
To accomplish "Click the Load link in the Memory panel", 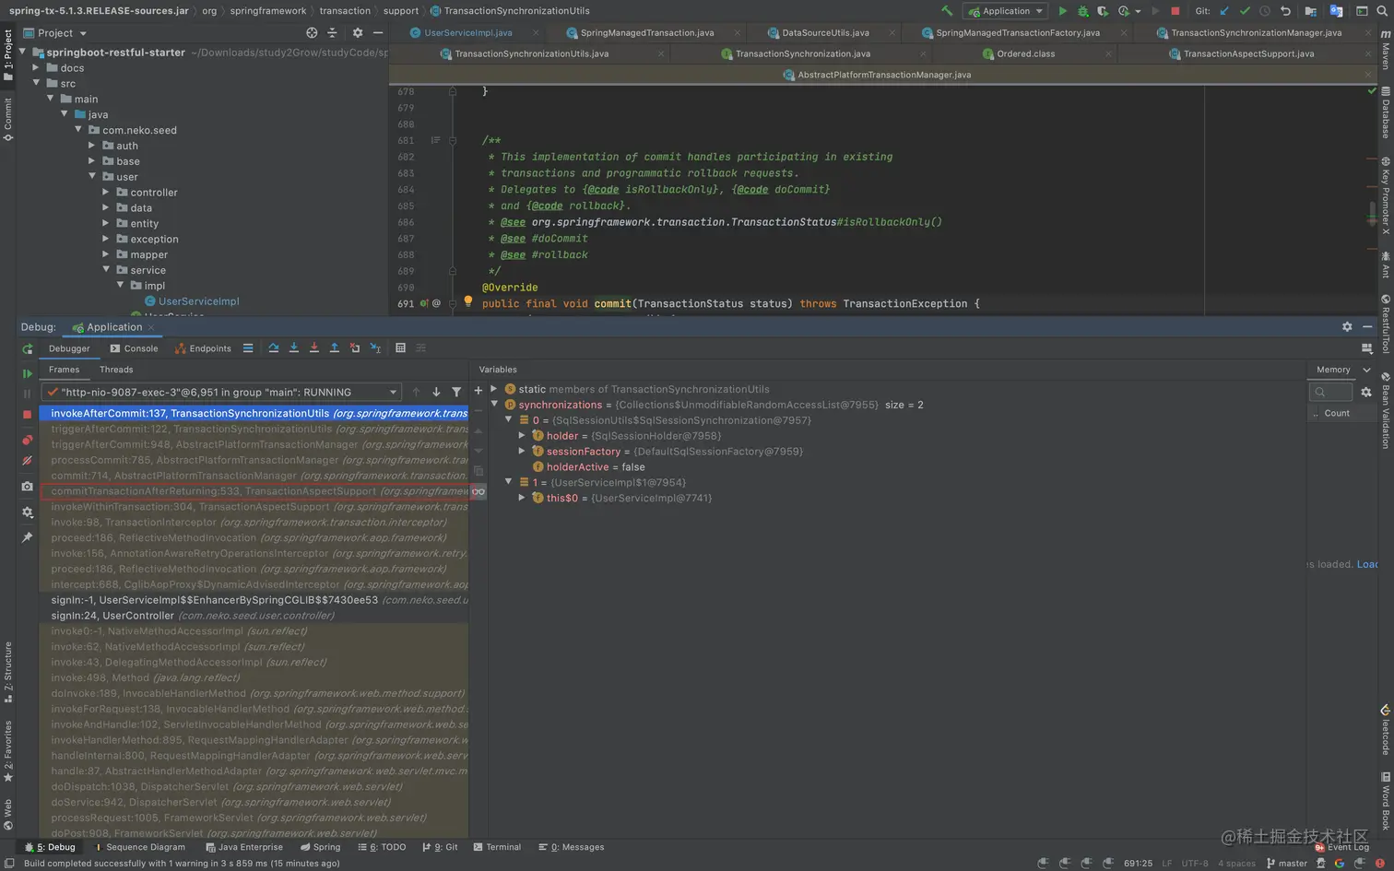I will (x=1366, y=564).
